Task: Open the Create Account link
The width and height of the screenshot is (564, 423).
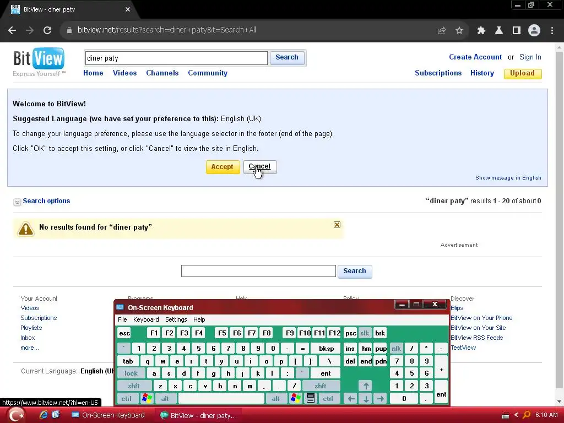Action: point(475,57)
